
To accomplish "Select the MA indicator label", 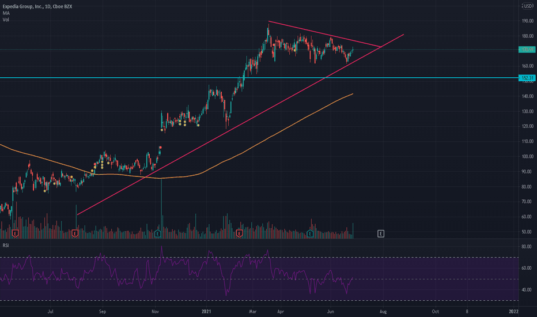I will click(x=6, y=13).
